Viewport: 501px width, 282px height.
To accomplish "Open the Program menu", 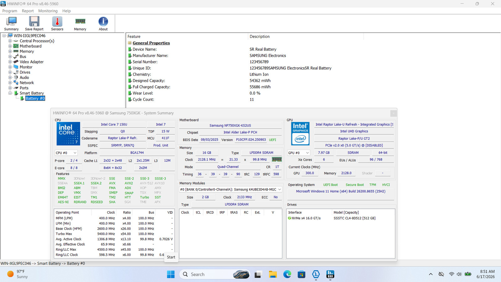I will (10, 11).
